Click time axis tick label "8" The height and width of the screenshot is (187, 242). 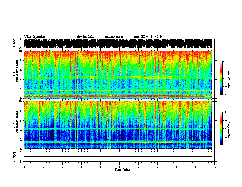(177, 167)
